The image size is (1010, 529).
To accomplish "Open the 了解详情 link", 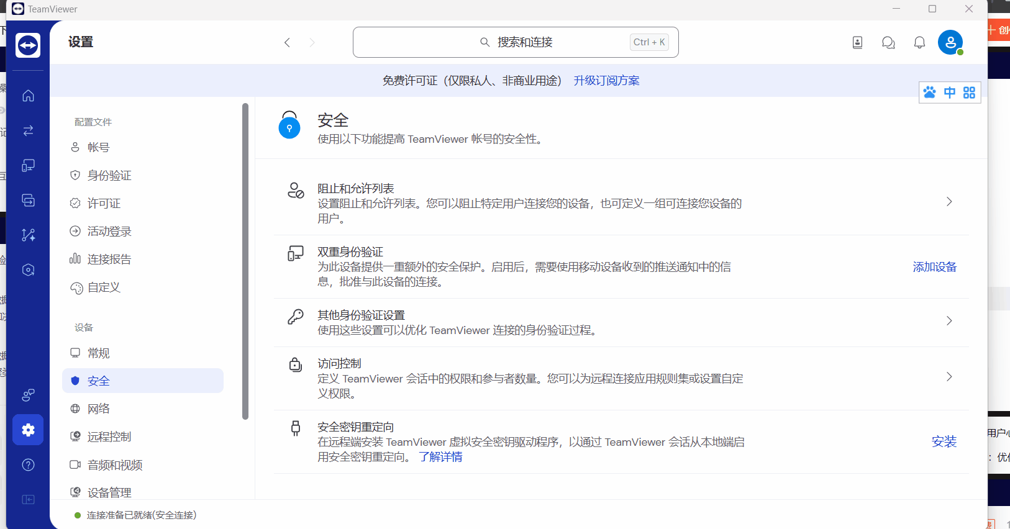I will point(440,457).
